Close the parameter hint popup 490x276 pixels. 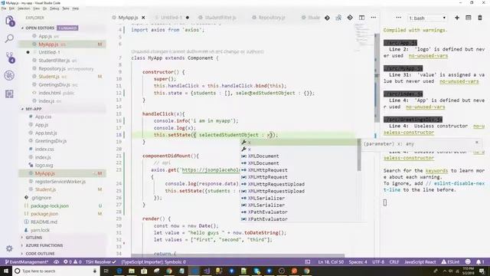477,143
